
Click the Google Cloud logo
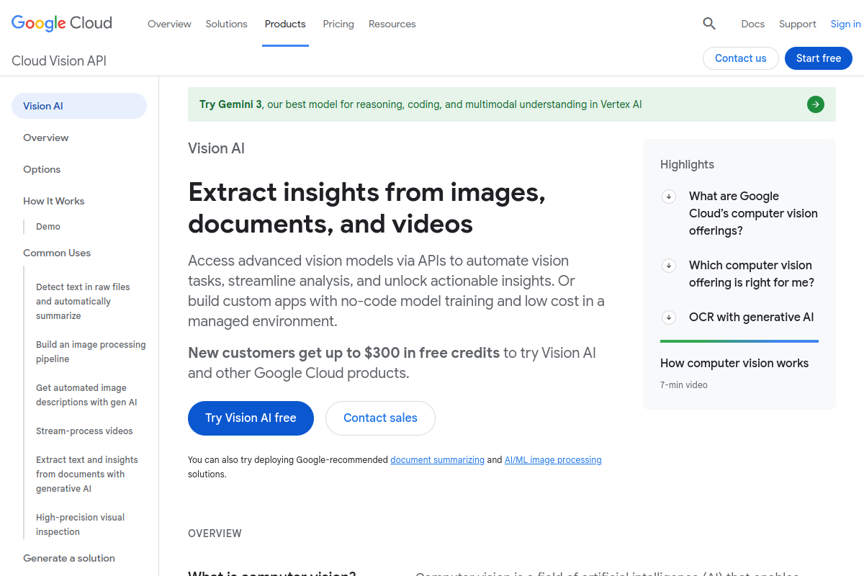[61, 23]
